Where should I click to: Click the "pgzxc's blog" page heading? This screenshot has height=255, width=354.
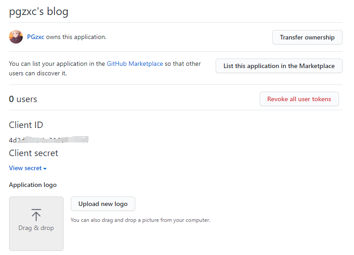tap(39, 11)
